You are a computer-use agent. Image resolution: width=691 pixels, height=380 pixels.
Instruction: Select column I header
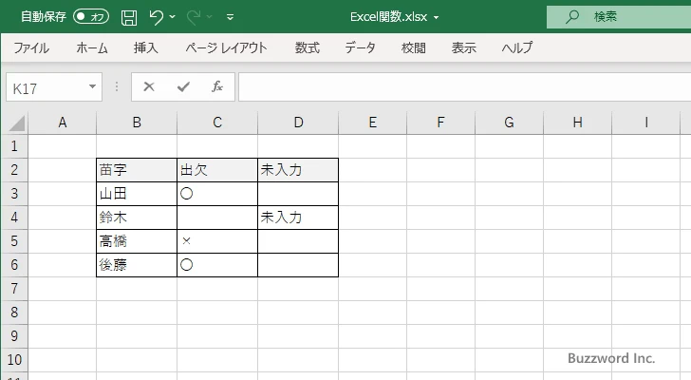pyautogui.click(x=646, y=123)
